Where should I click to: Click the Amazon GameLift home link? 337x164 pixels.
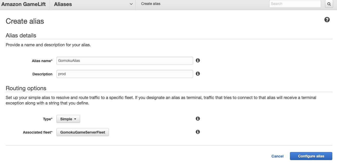coord(23,4)
